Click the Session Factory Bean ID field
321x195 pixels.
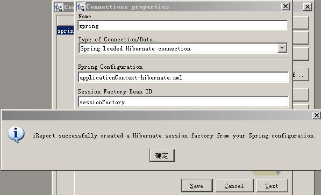pos(183,102)
